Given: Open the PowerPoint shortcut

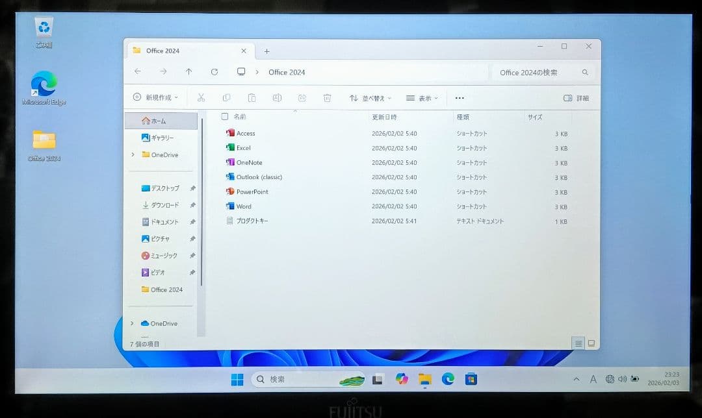Looking at the screenshot, I should click(249, 191).
